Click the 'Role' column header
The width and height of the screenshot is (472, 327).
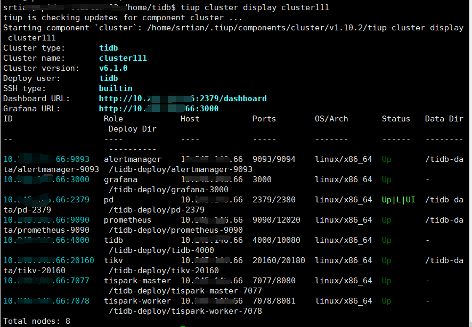coord(113,119)
